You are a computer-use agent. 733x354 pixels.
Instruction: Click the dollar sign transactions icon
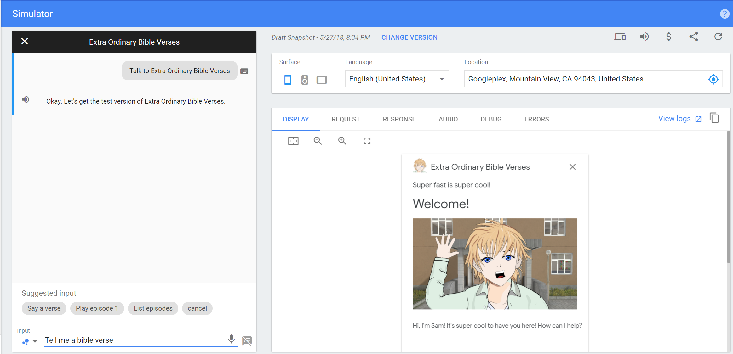(669, 37)
